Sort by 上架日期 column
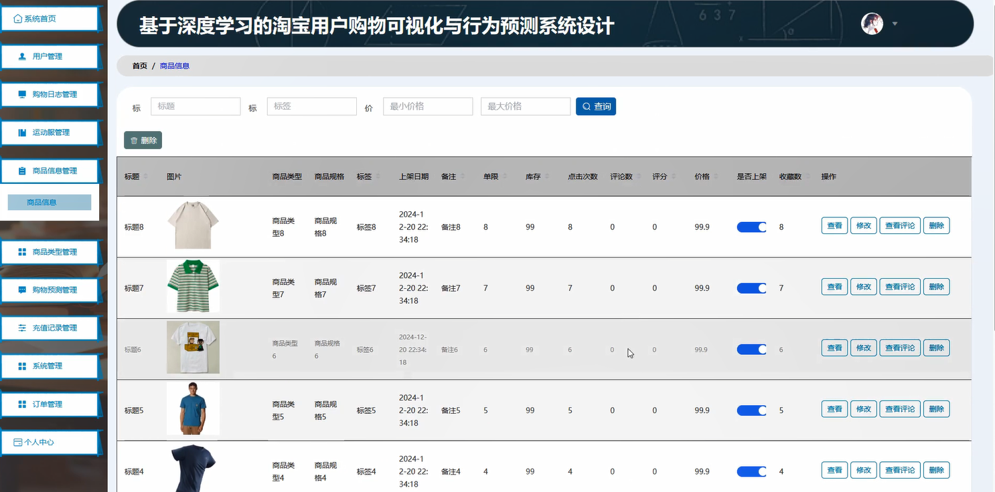This screenshot has width=995, height=492. [x=413, y=176]
